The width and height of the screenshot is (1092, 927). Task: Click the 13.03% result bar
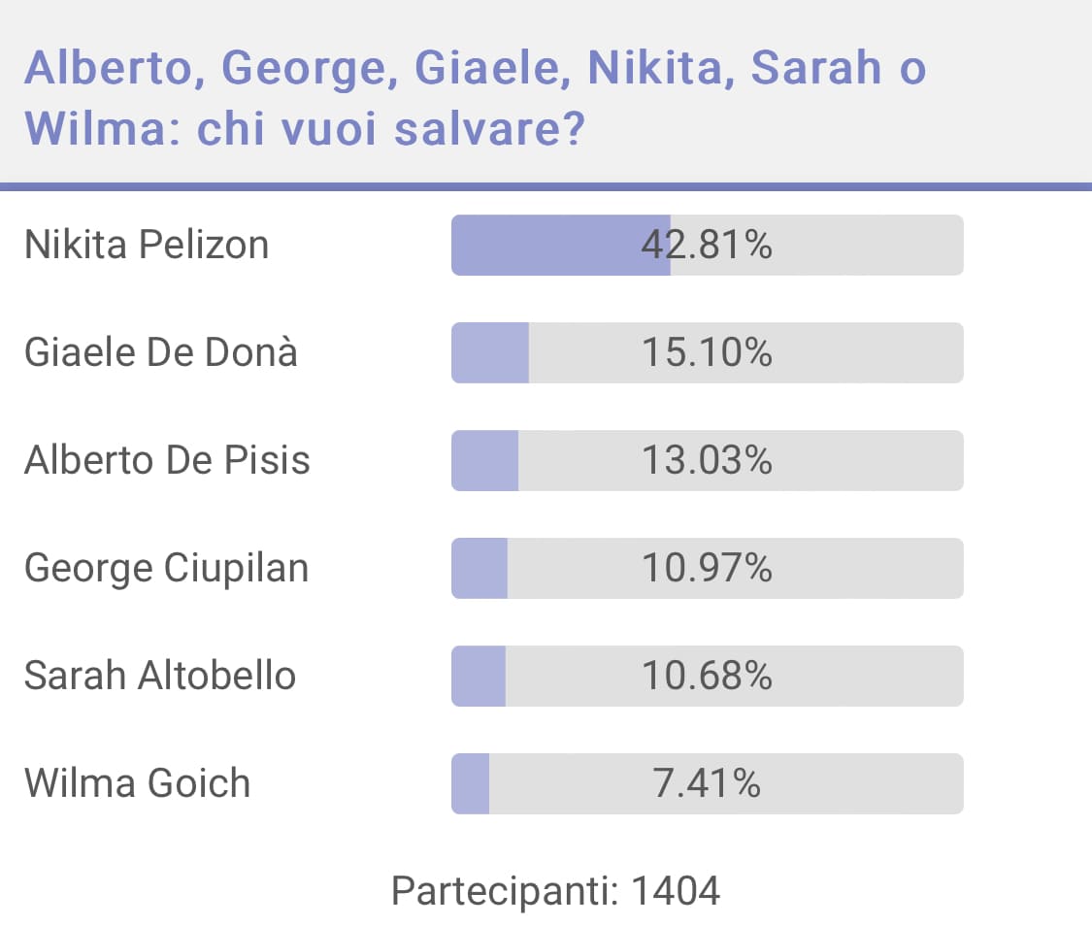click(x=707, y=460)
